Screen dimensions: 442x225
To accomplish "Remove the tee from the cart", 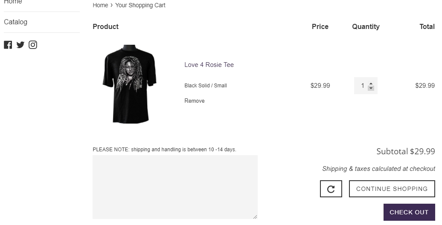I will click(x=195, y=101).
